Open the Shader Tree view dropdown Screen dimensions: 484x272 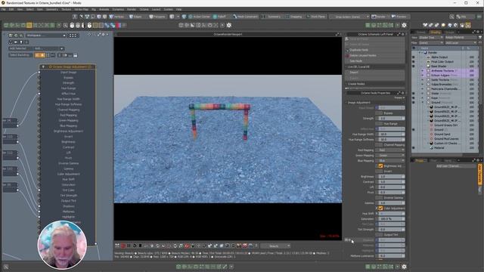pos(430,37)
